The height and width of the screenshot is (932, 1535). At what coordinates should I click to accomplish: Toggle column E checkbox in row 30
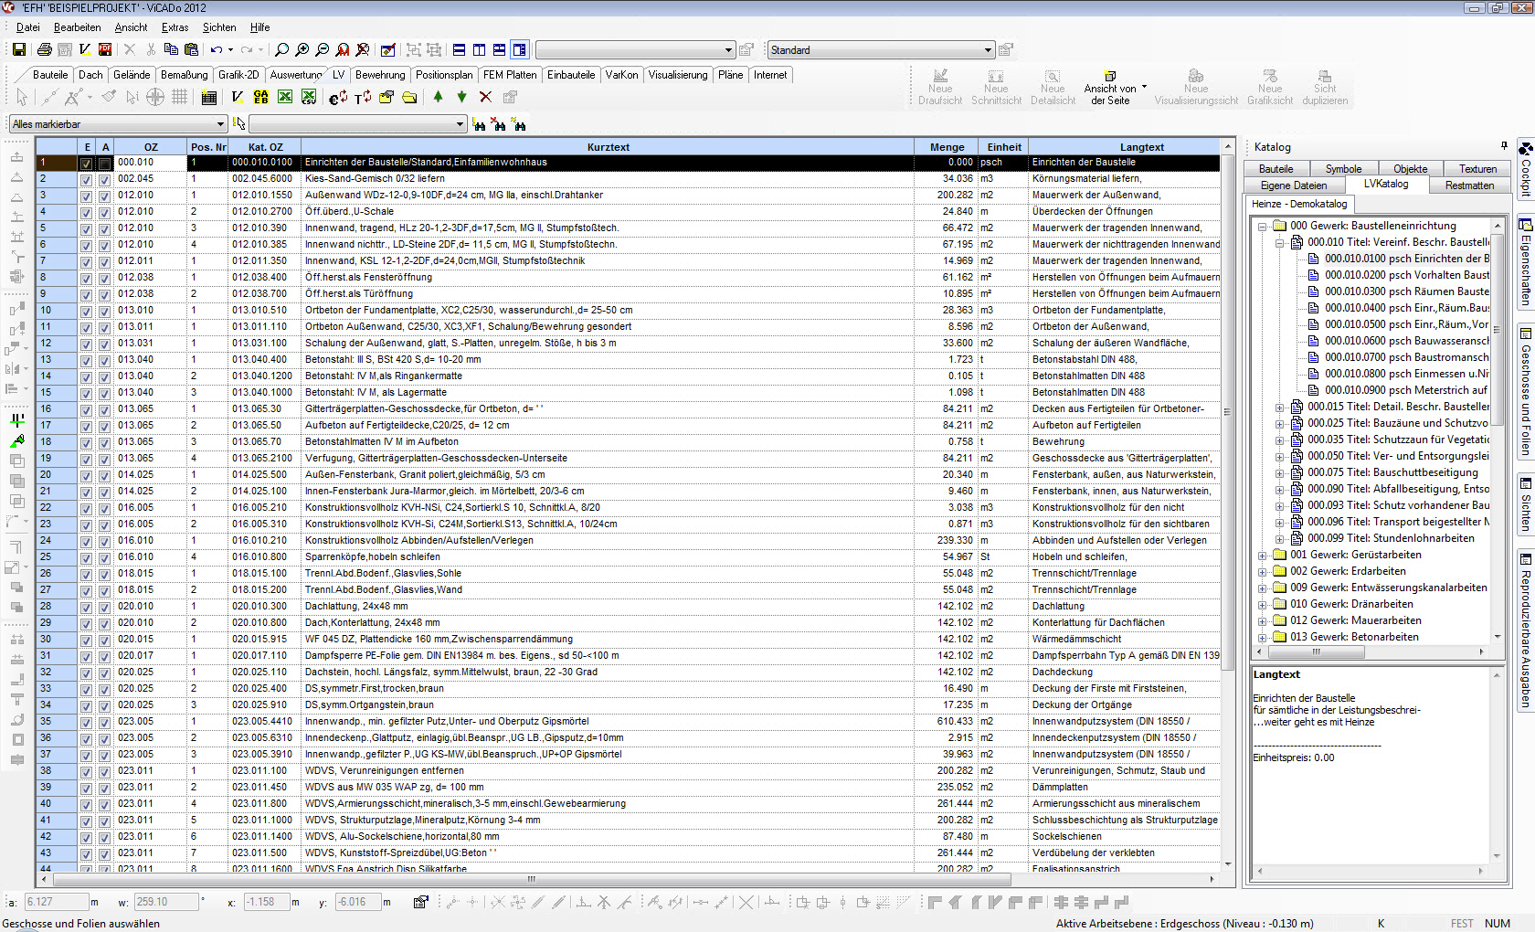point(87,640)
